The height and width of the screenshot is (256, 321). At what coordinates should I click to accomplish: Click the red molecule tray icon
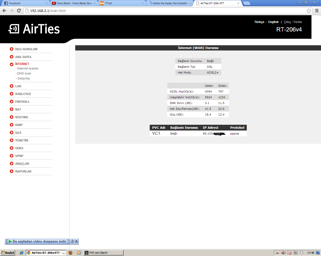pyautogui.click(x=278, y=253)
